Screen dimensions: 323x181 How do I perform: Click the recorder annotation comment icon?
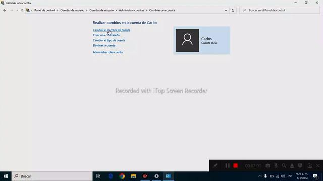point(300,166)
